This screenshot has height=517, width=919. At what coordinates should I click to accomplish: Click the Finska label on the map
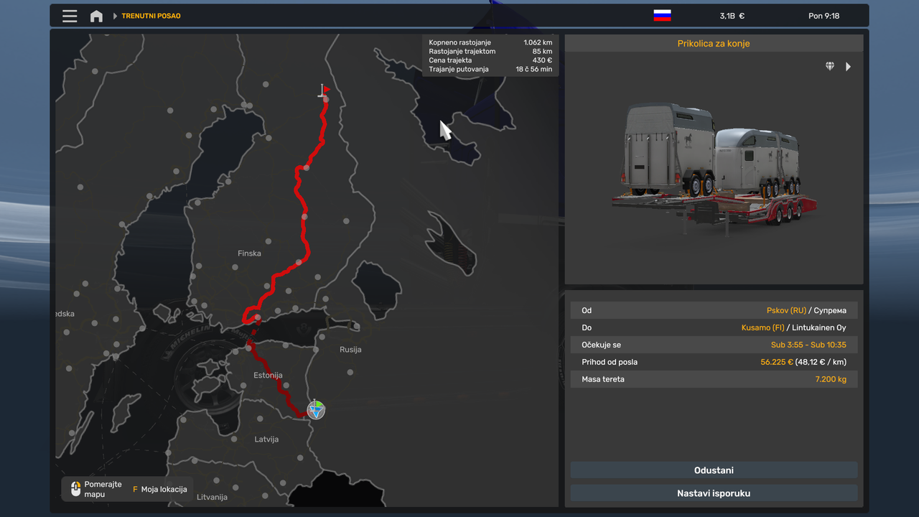[x=249, y=253]
